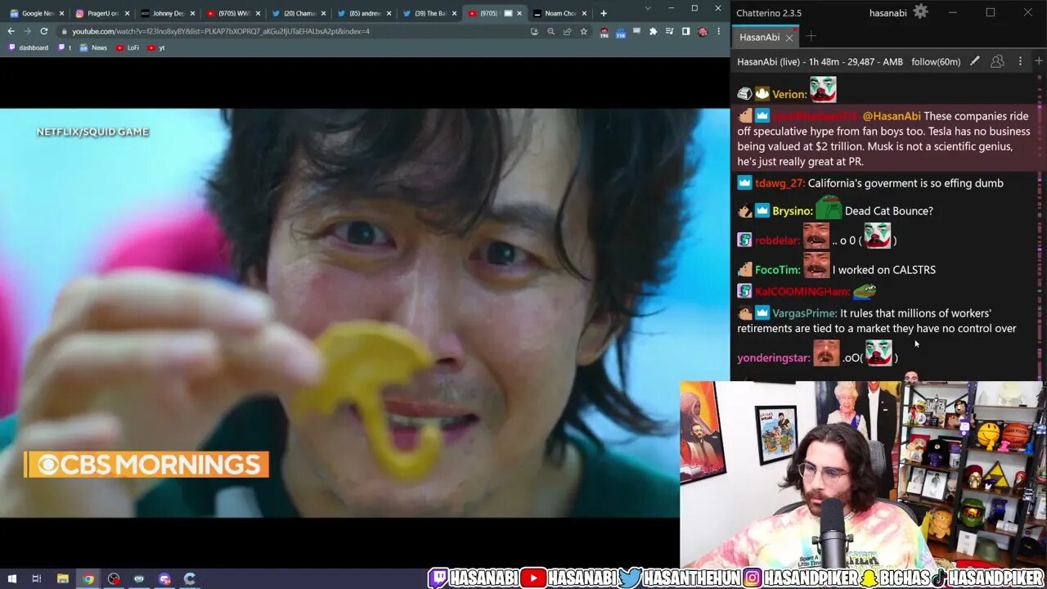Close the Google News tab
1047x589 pixels.
(61, 13)
